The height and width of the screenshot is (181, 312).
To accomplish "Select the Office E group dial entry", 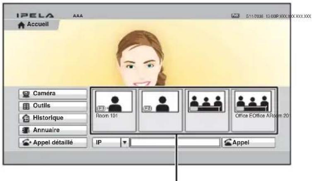I will click(x=253, y=111).
